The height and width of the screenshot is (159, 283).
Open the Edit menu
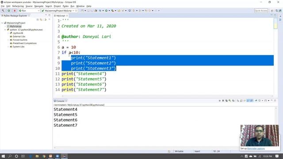point(8,6)
